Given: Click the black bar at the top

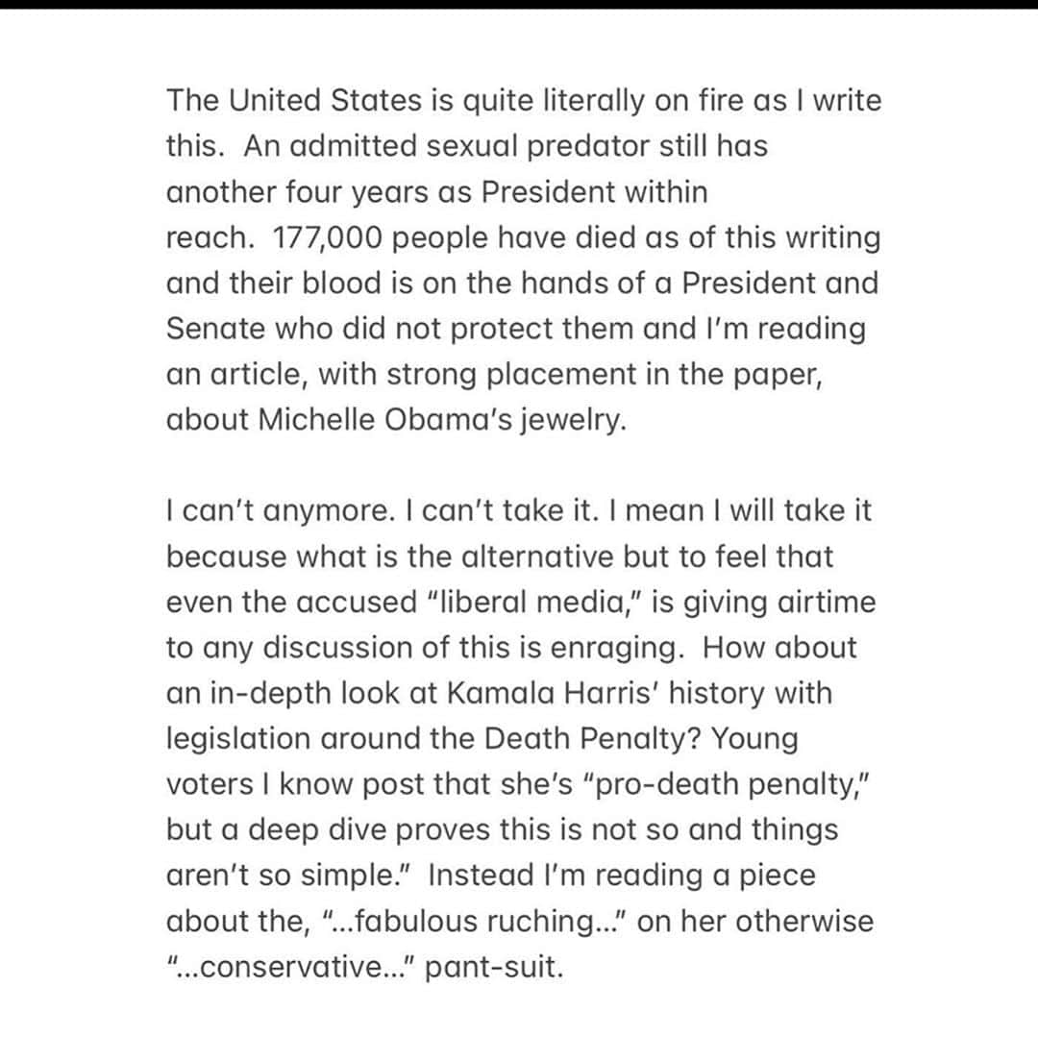Looking at the screenshot, I should point(519,4).
